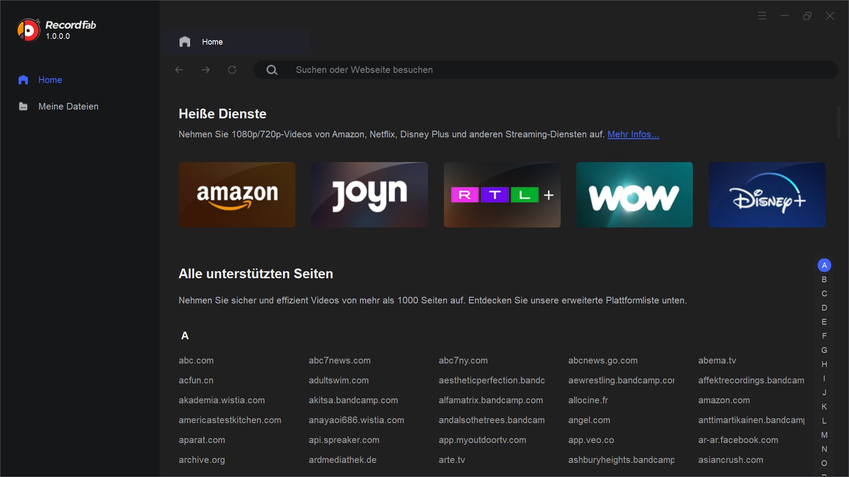Click alphabet letter D index expander

[825, 307]
